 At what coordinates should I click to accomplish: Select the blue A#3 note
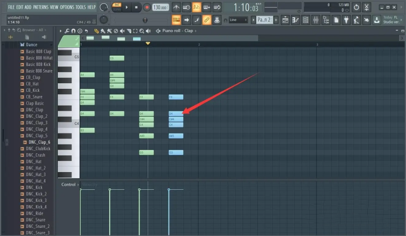176,136
